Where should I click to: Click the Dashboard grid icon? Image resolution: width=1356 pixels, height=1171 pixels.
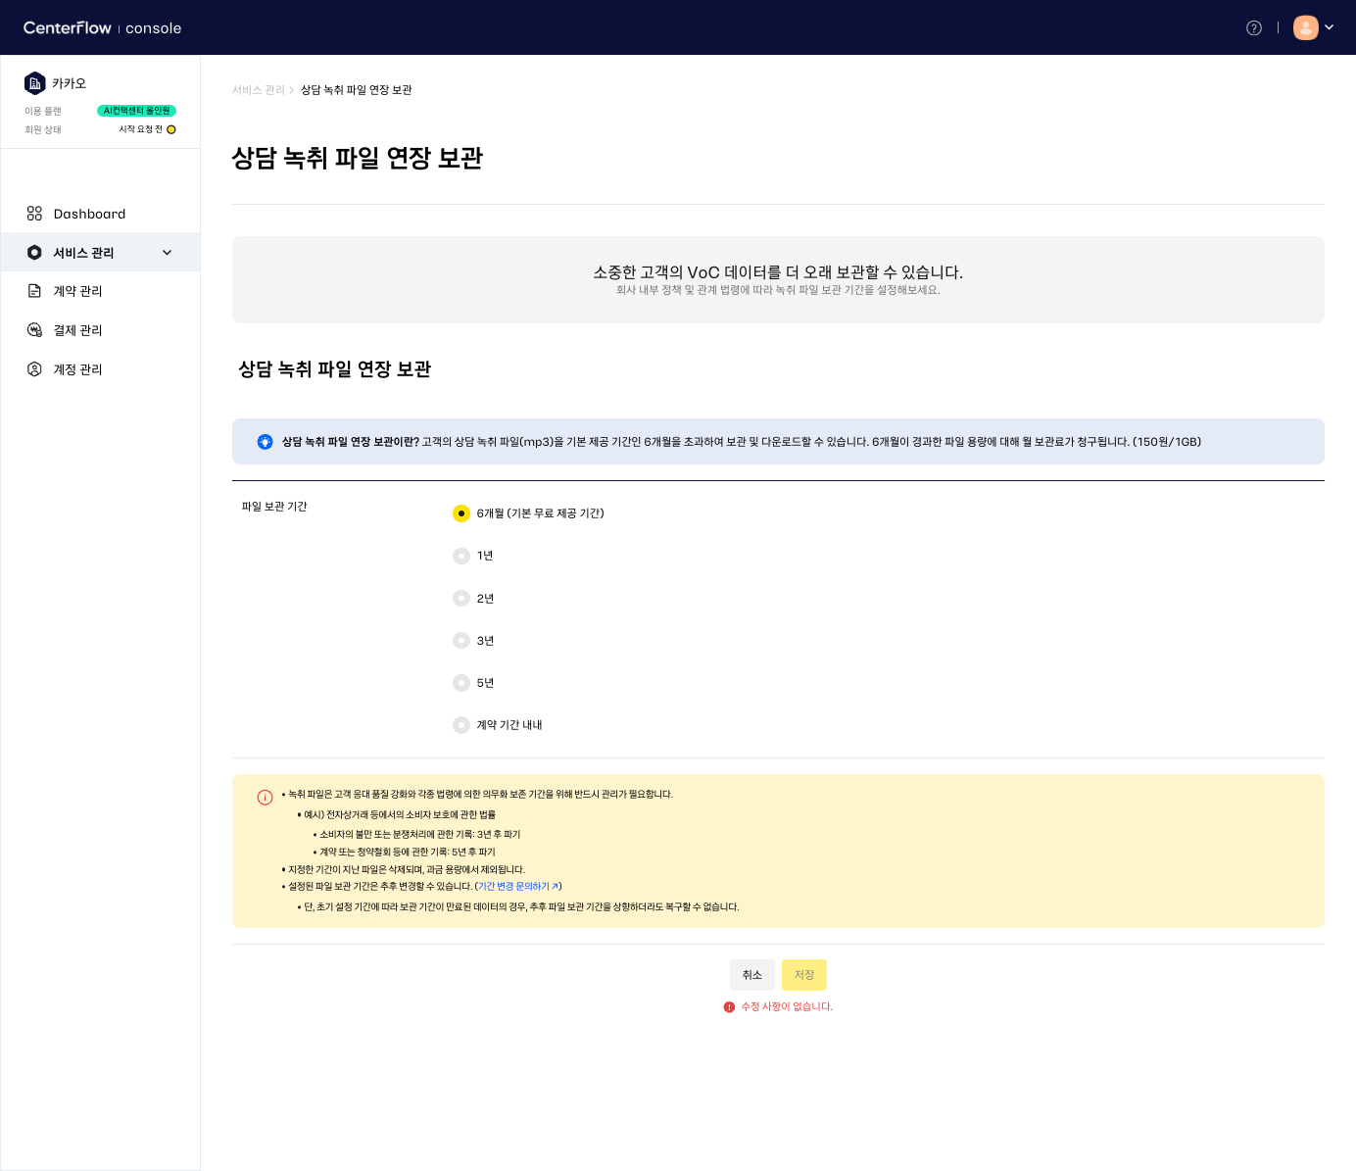[34, 214]
